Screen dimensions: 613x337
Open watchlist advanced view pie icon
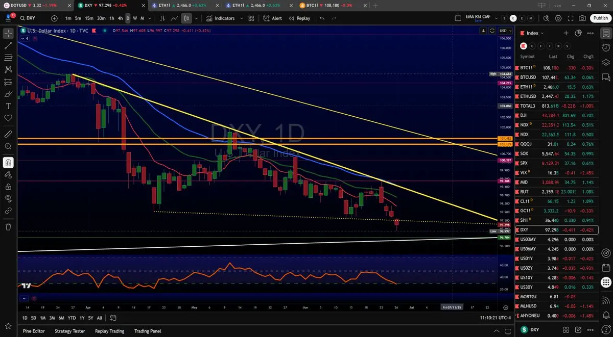(578, 33)
